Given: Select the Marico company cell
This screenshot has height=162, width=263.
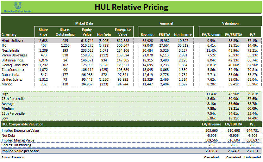Looking at the screenshot, I should [7, 84].
